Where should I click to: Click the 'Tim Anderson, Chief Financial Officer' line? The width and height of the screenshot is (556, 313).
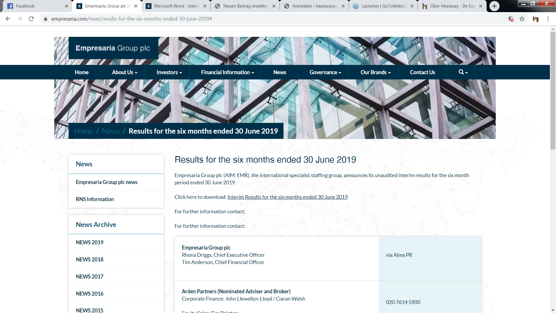point(223,262)
